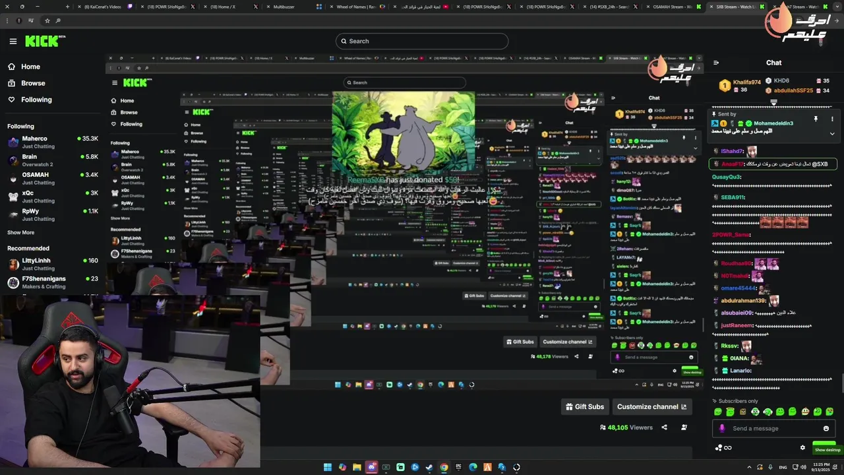Open Epic Games Launcher from taskbar
This screenshot has width=844, height=475.
[458, 467]
